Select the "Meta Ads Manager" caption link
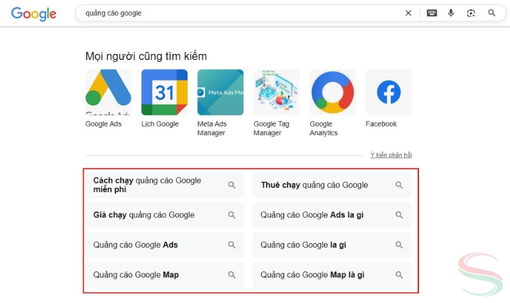 point(212,128)
